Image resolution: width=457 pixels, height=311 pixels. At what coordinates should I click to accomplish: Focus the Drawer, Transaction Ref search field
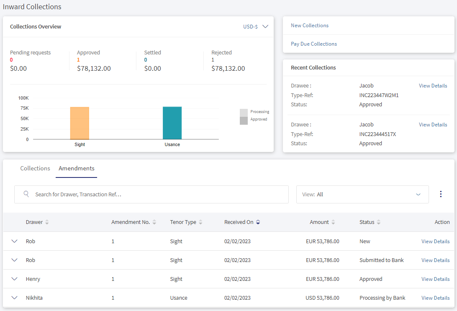(x=151, y=194)
